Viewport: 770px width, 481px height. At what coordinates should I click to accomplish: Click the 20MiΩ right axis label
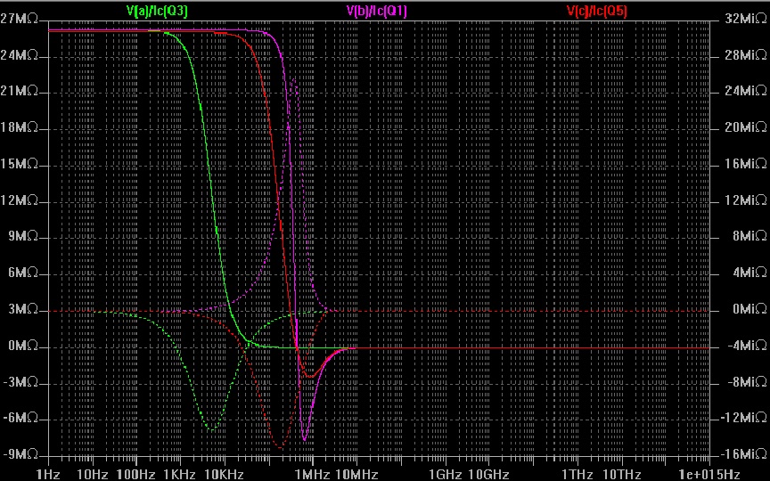(745, 127)
